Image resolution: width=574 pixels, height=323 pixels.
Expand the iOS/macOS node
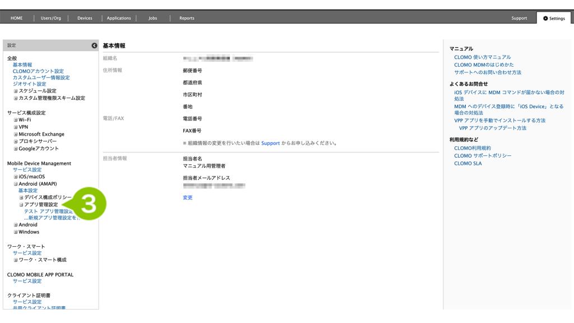point(16,177)
